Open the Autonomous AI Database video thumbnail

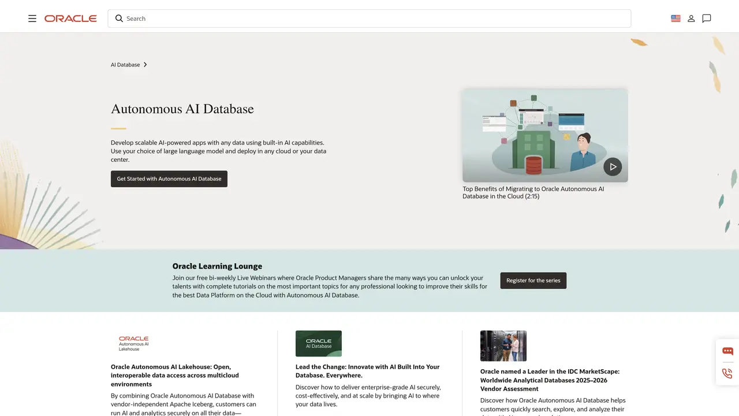(545, 135)
